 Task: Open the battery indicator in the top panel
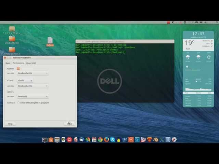201,22
